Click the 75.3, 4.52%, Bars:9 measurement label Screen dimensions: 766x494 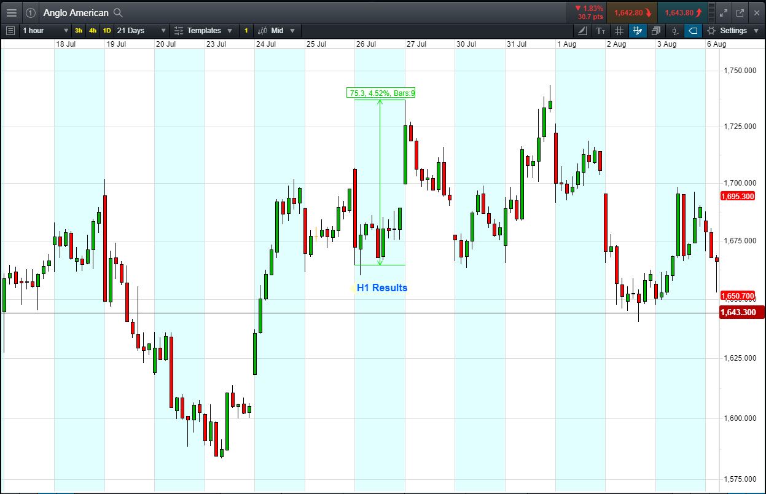click(381, 93)
